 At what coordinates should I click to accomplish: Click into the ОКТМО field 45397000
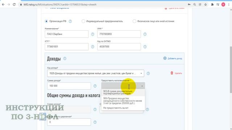pyautogui.click(x=119, y=47)
